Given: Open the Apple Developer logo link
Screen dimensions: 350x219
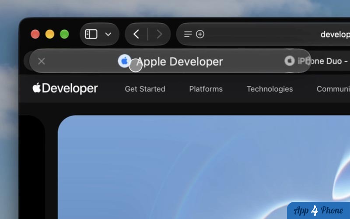Looking at the screenshot, I should click(65, 88).
